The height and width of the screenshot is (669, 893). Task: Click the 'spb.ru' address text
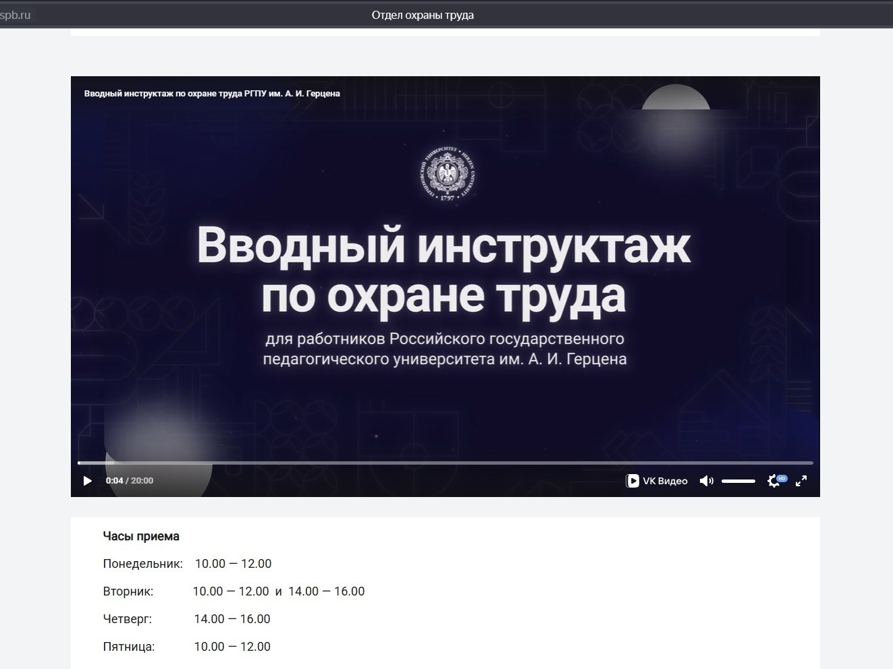coord(15,15)
